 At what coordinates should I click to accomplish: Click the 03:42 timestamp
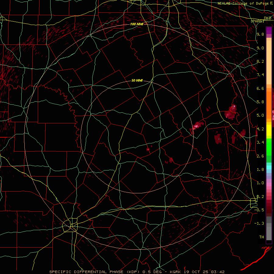218,272
